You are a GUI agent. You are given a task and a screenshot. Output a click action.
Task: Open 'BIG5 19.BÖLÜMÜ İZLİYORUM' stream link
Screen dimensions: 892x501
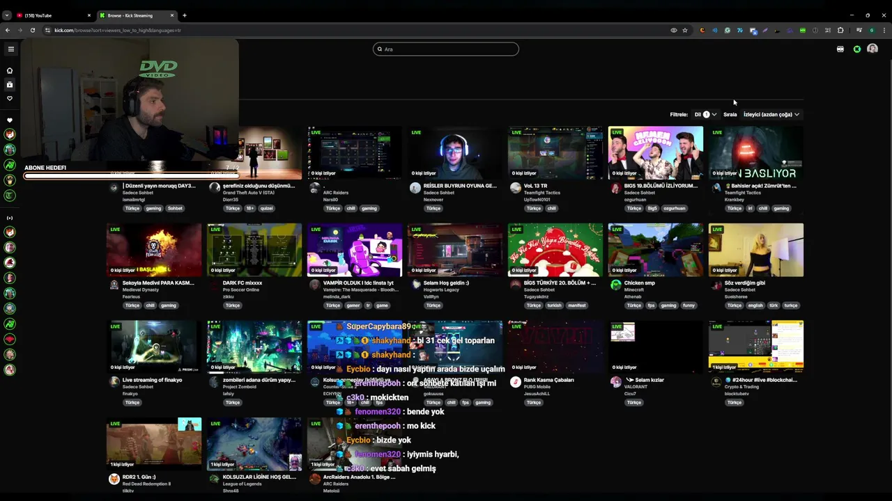661,186
